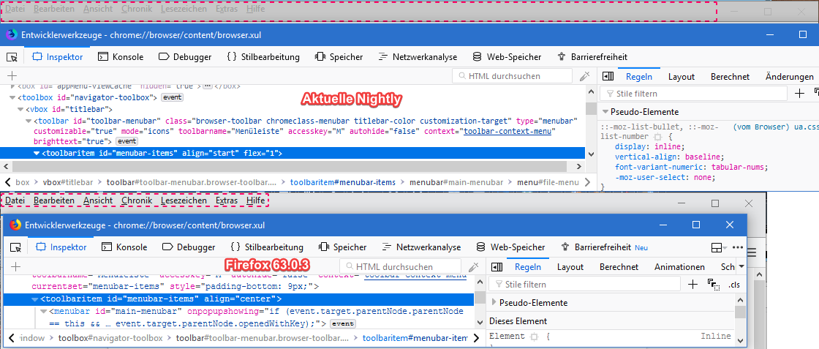
Task: Move Firefox 63 breadcrumbs right with the arrow
Action: coord(476,337)
